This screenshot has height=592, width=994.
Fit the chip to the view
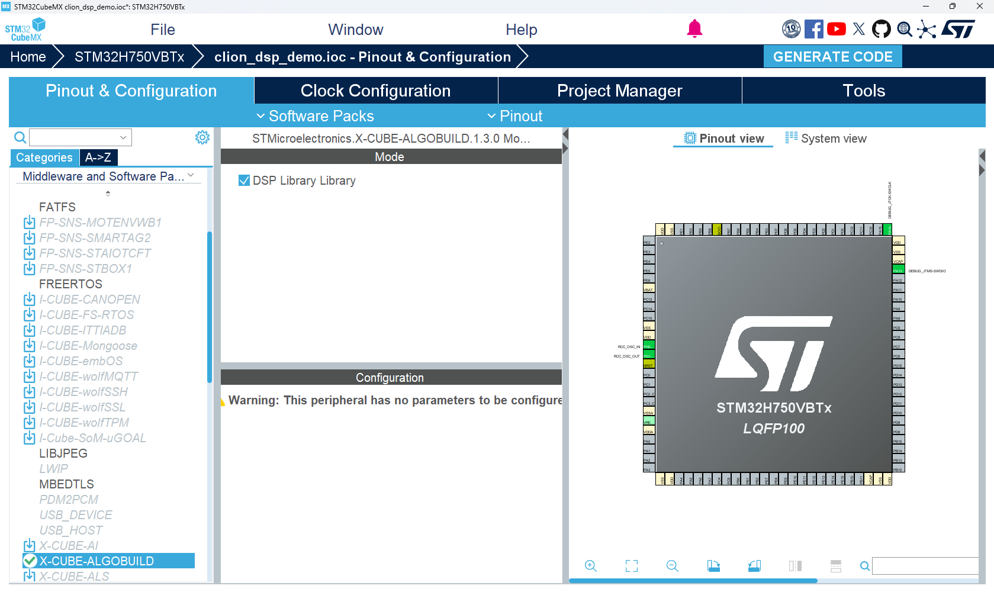[x=631, y=566]
